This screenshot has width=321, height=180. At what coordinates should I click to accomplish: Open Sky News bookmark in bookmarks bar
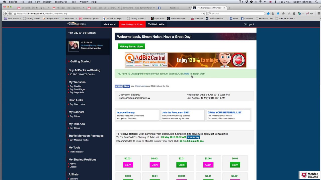click(x=197, y=18)
